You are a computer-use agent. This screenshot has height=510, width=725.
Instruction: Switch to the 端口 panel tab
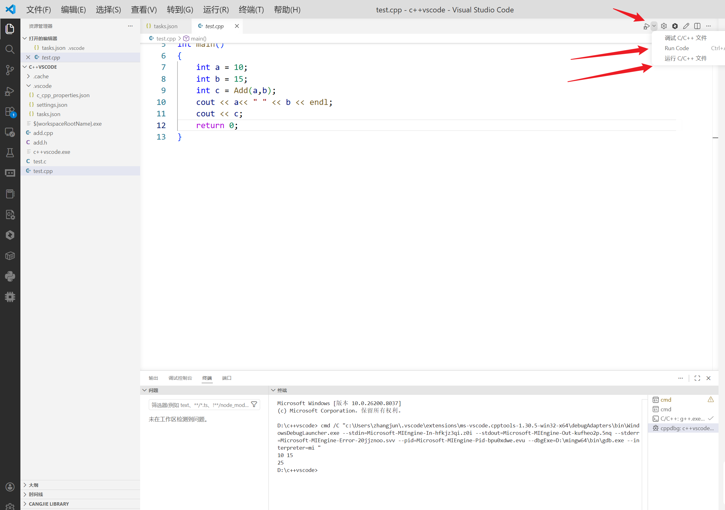click(226, 378)
